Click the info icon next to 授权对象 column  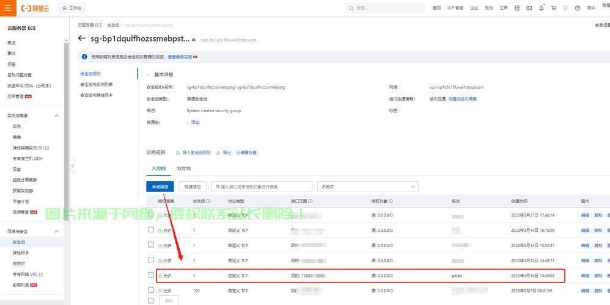pyautogui.click(x=391, y=201)
